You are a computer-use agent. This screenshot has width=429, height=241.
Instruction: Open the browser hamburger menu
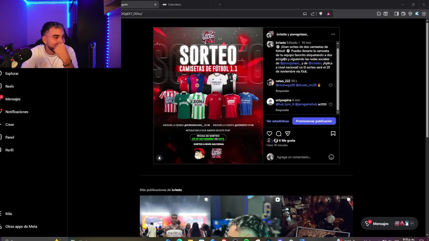click(x=424, y=14)
